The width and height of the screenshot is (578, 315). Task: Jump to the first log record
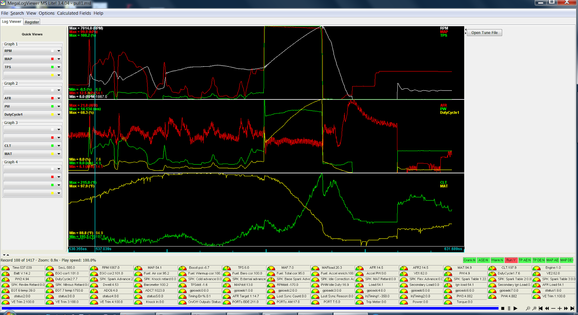[x=541, y=308]
